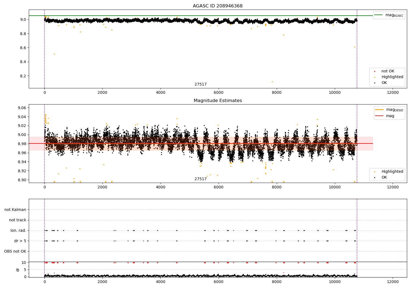Click the 8.90 y-axis tick label

coord(22,180)
